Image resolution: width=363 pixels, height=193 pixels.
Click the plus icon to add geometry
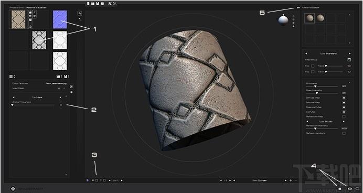(x=291, y=180)
